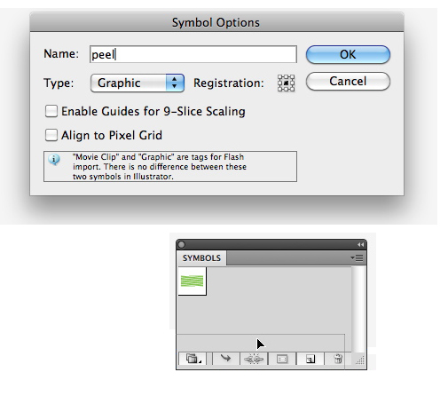Open the Symbols panel flyout menu

coord(357,258)
